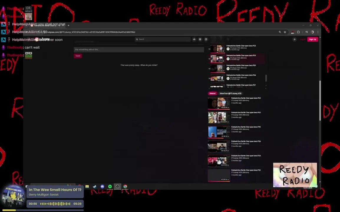Screen dimensions: 340x212
Task: Click the album art in music overlay
Action: coord(13,196)
